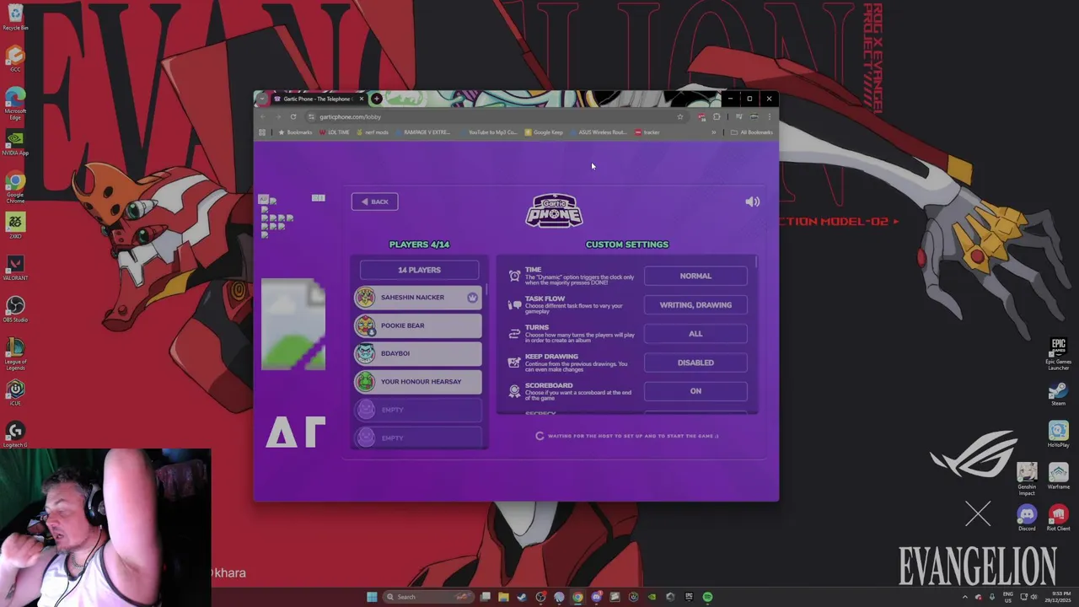The height and width of the screenshot is (607, 1079).
Task: Click the host crown badge beside Saheshin Naicker
Action: coord(472,298)
